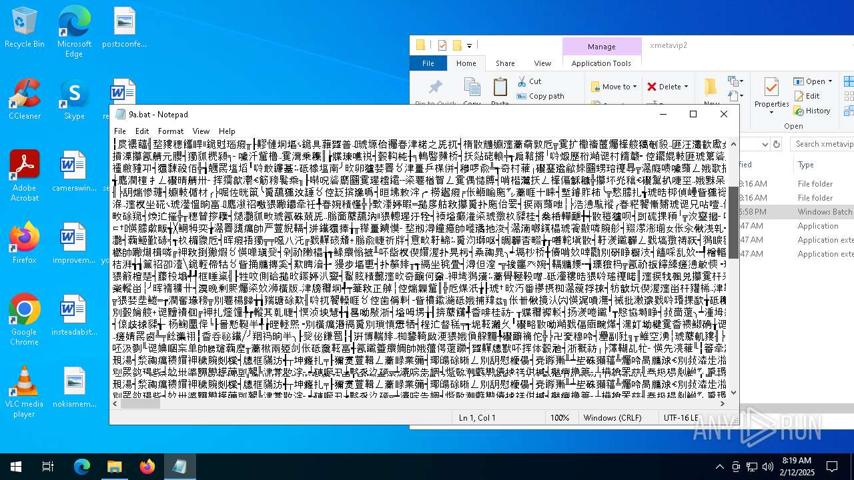Open the Recycle Bin desktop icon

click(24, 27)
